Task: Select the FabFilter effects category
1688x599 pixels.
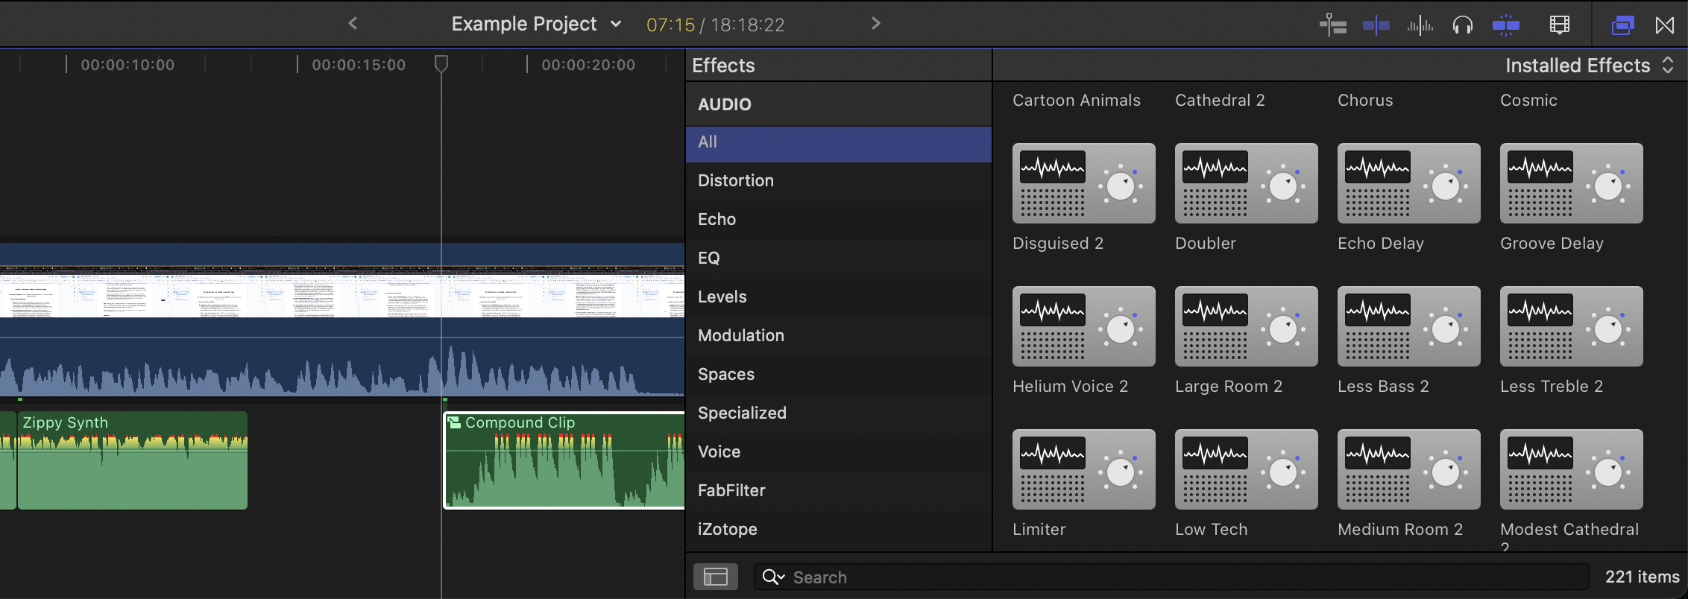Action: (x=838, y=490)
